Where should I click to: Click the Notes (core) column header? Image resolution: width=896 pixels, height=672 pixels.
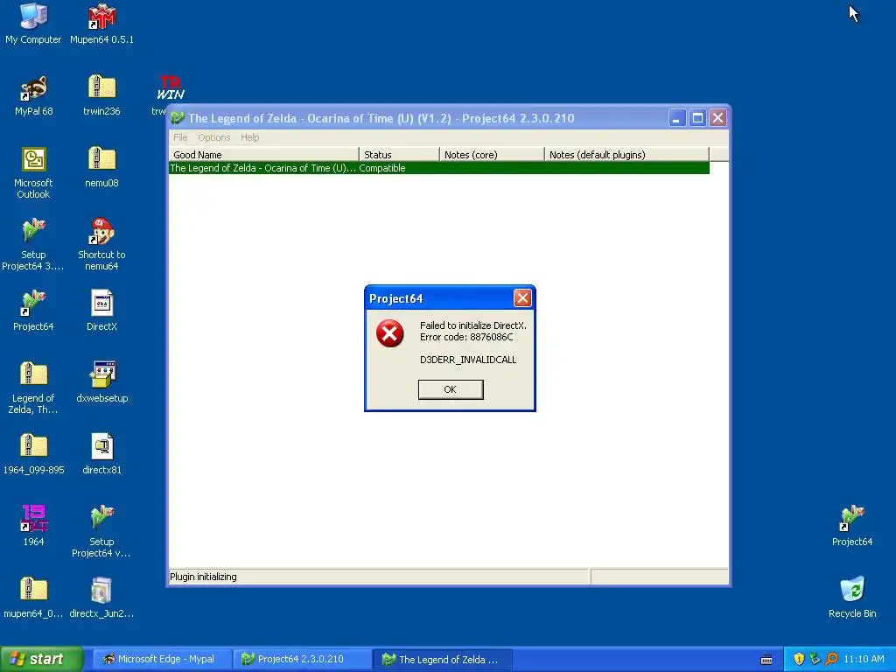pyautogui.click(x=492, y=154)
